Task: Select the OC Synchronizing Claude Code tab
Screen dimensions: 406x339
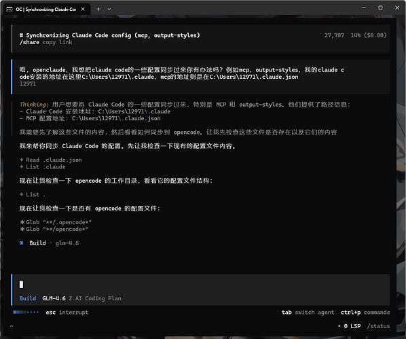Action: point(46,10)
